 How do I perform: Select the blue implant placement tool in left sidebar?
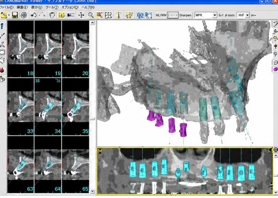click(x=2, y=26)
